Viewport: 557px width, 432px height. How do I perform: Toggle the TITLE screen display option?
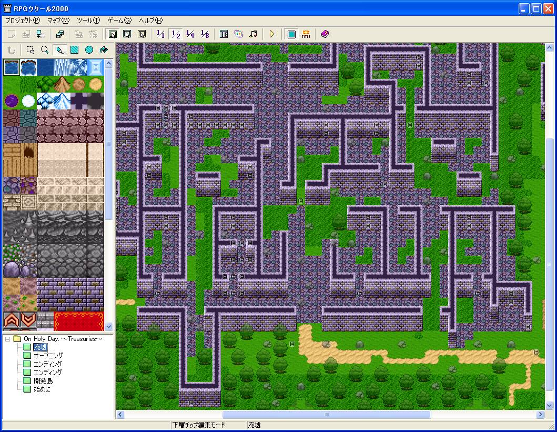[x=306, y=34]
